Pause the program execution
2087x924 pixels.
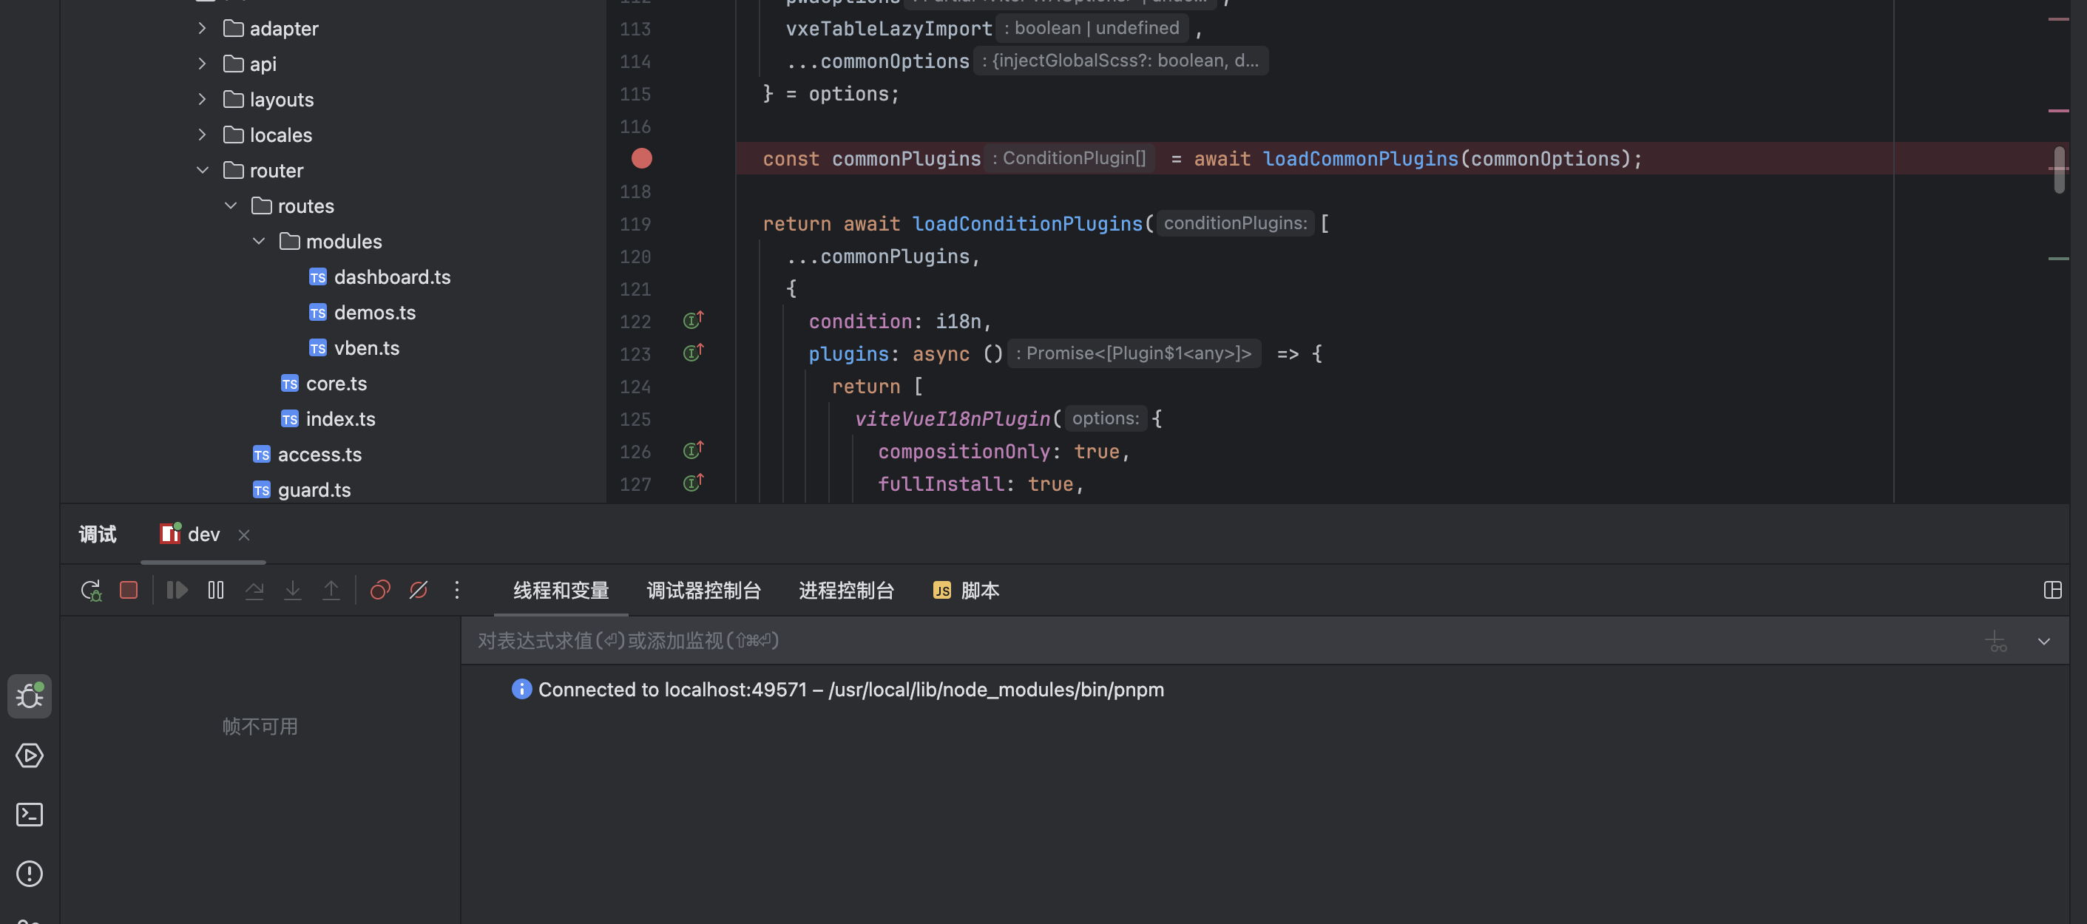[215, 591]
